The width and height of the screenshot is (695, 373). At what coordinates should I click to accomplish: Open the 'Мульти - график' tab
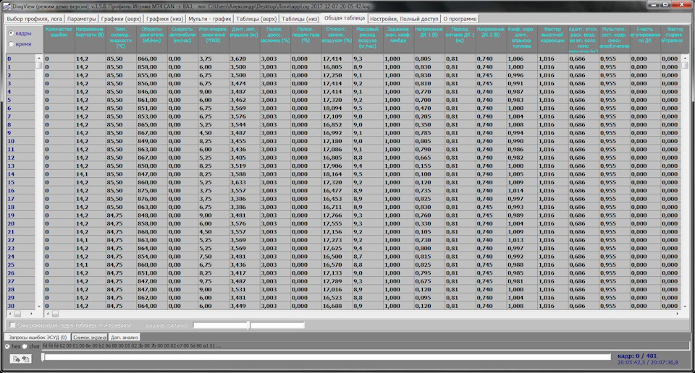209,17
